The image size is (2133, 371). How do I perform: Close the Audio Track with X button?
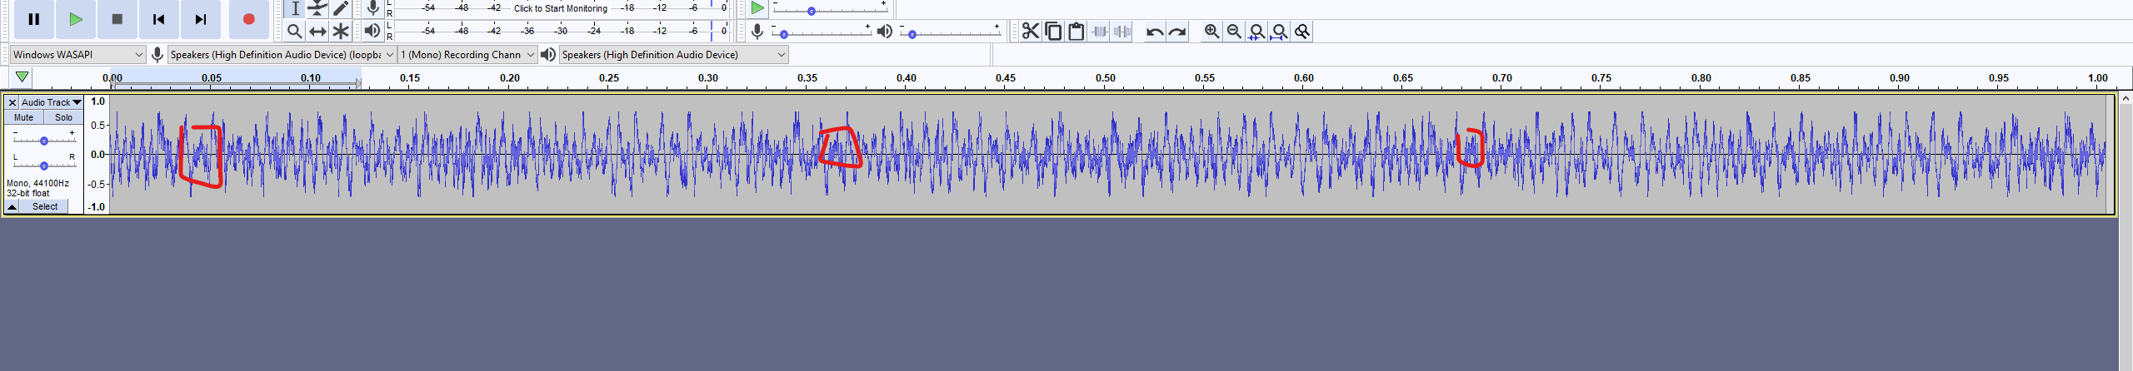point(12,102)
